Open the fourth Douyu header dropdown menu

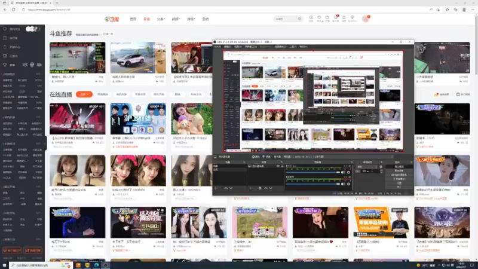(x=176, y=19)
